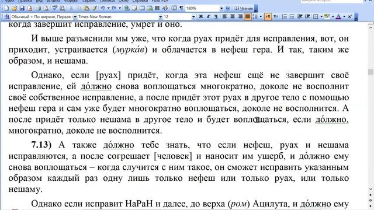The width and height of the screenshot is (374, 210).
Task: Insert a table using the grid icon
Action: 142,8
